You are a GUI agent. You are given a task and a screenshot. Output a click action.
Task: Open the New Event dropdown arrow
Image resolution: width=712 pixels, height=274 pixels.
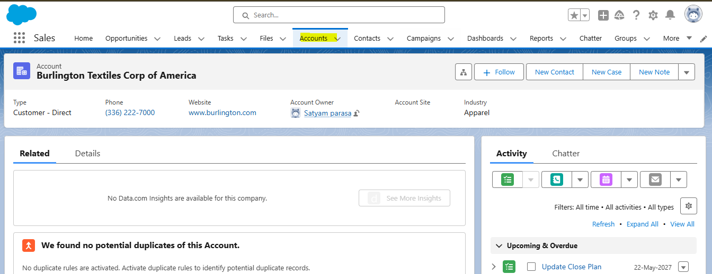pyautogui.click(x=629, y=179)
